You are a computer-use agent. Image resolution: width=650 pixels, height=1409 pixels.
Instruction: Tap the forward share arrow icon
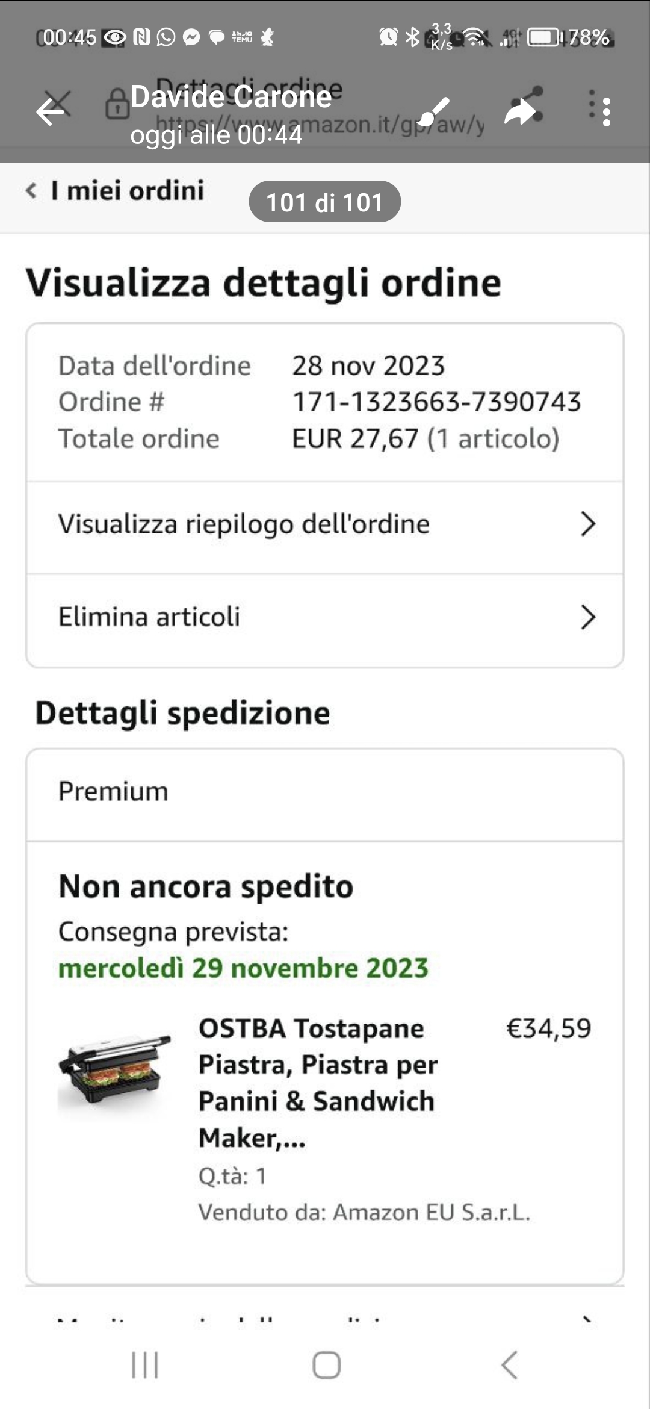(x=519, y=111)
